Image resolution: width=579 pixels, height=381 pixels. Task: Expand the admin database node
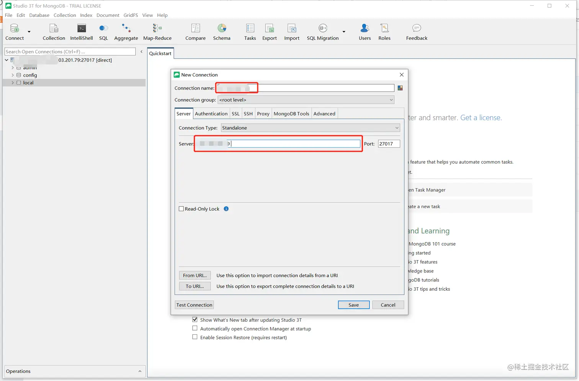pos(13,68)
